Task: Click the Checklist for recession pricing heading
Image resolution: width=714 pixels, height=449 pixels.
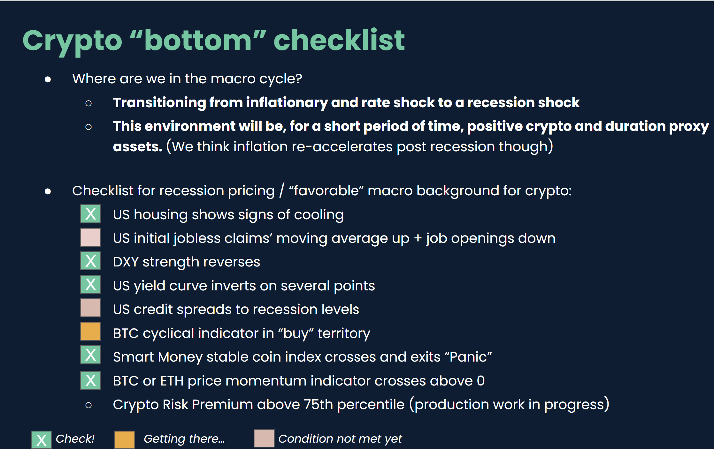Action: (322, 191)
